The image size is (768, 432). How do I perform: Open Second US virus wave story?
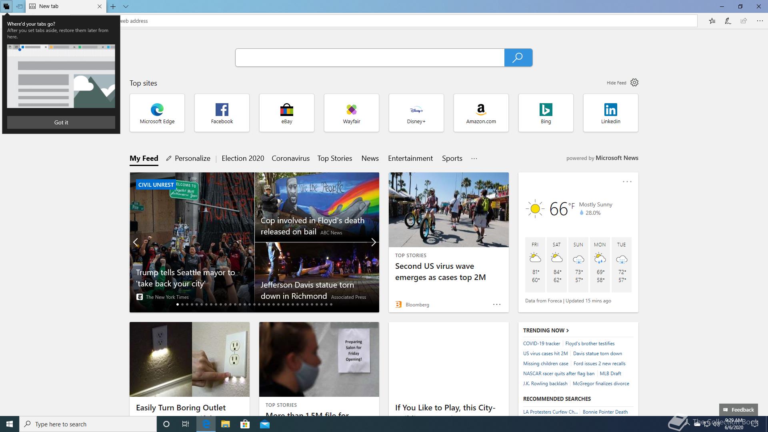440,272
